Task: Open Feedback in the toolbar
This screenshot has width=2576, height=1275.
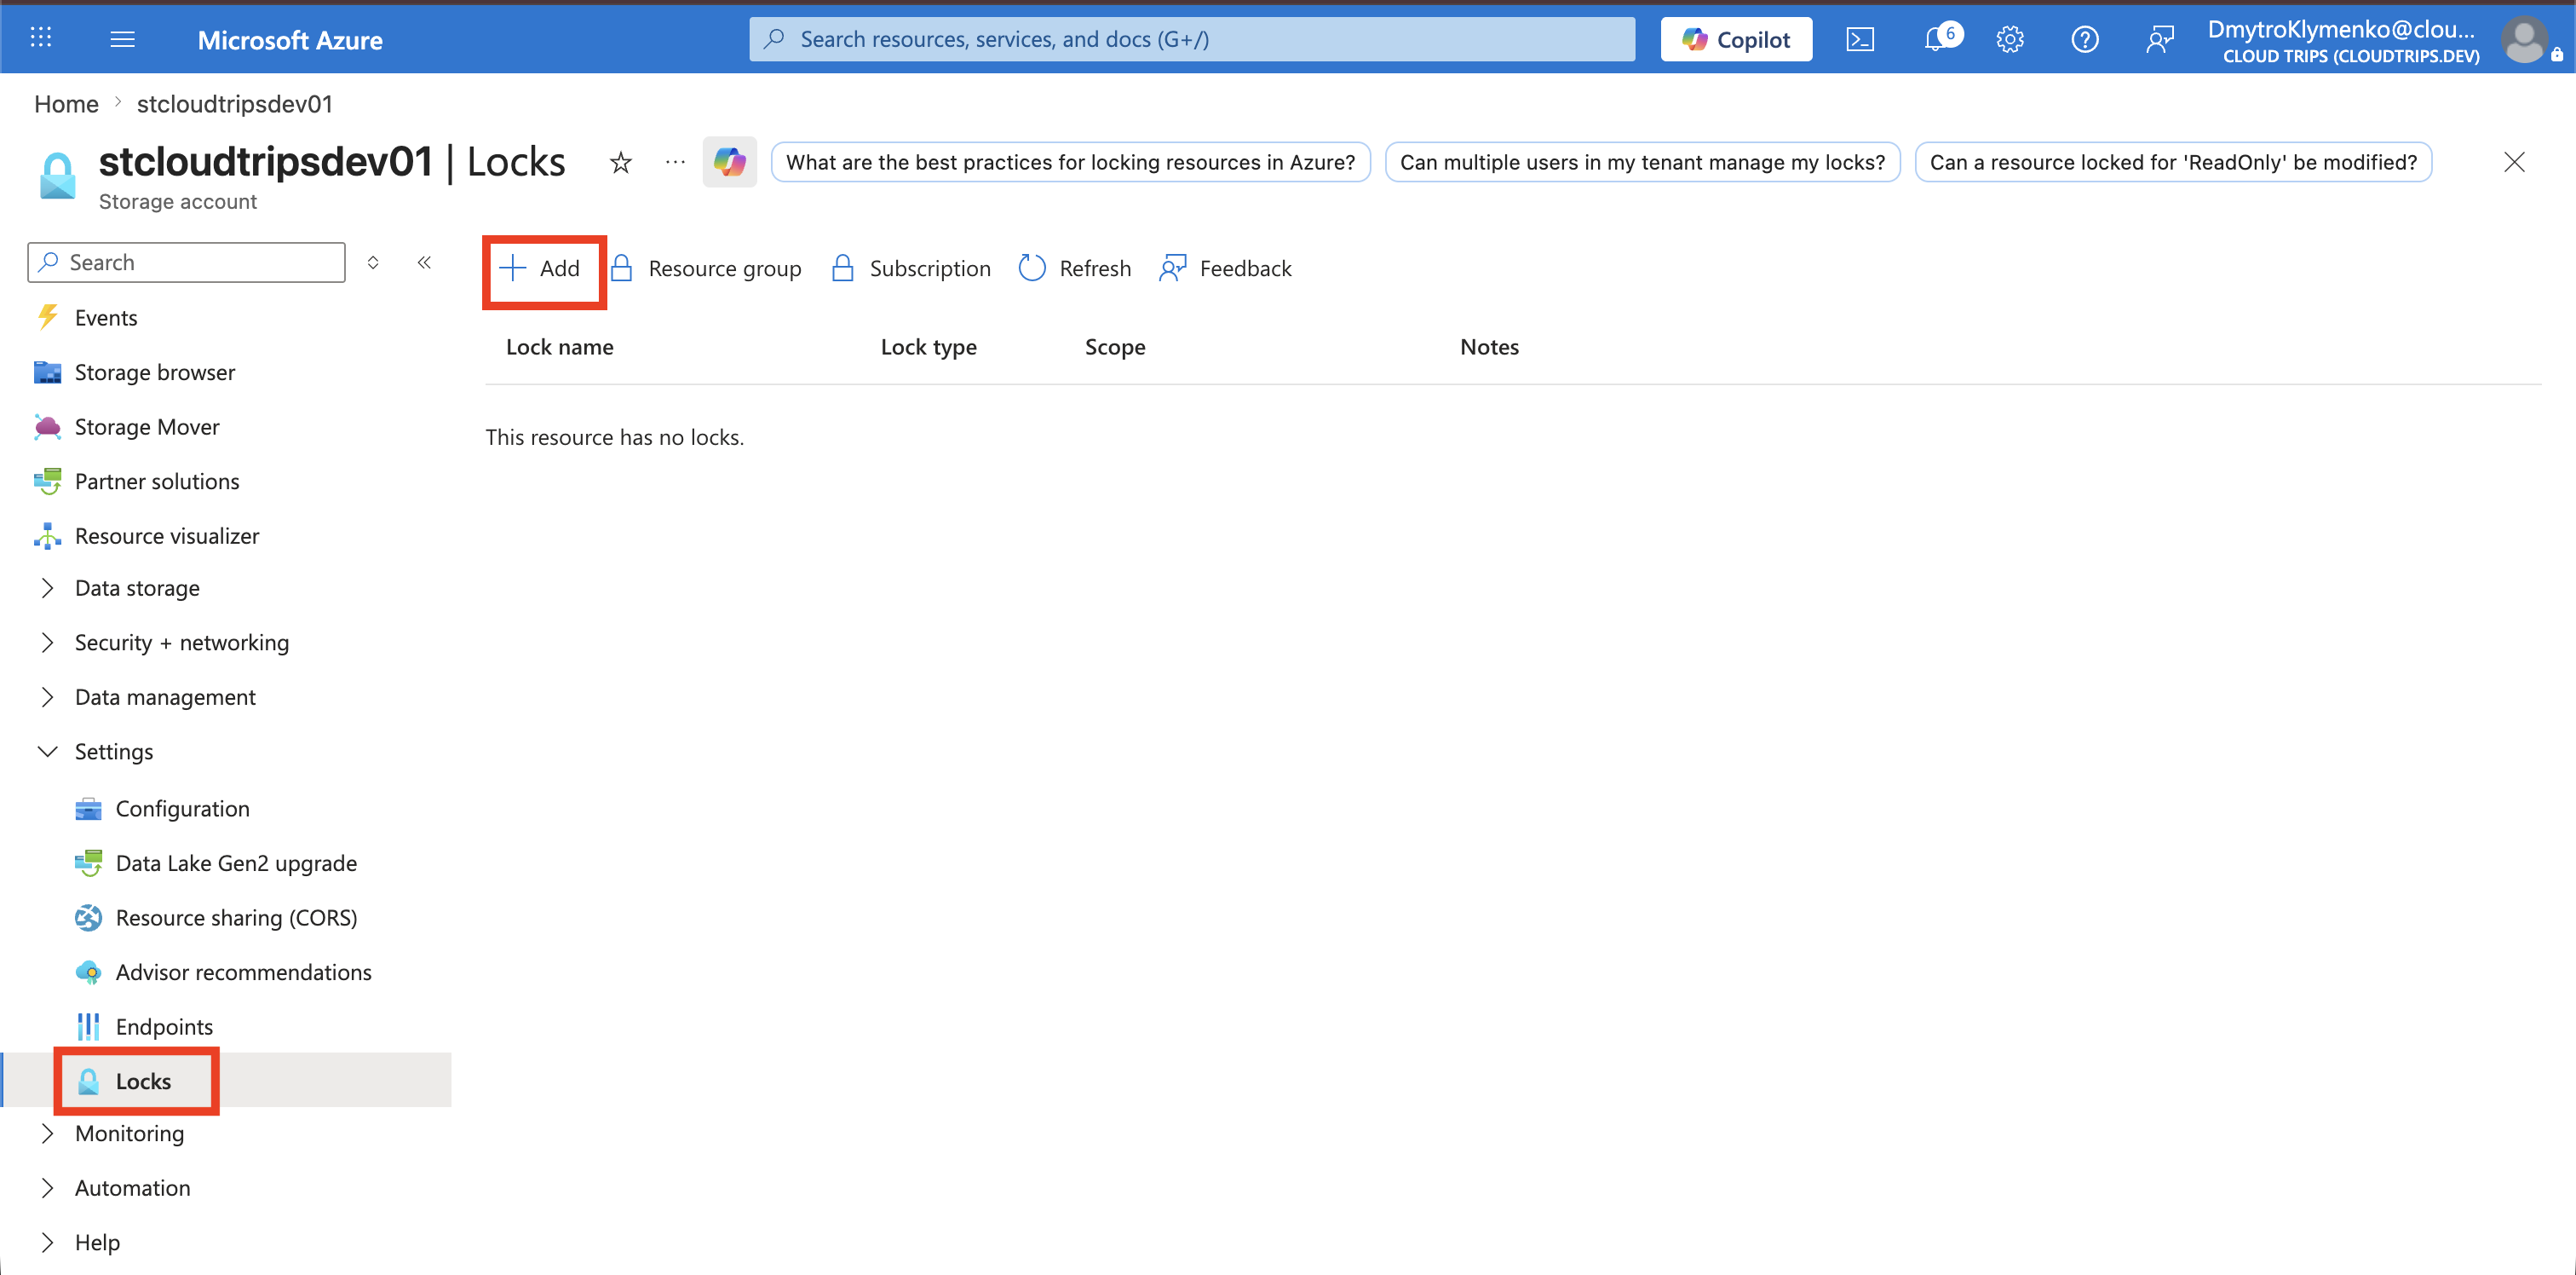Action: [1225, 268]
